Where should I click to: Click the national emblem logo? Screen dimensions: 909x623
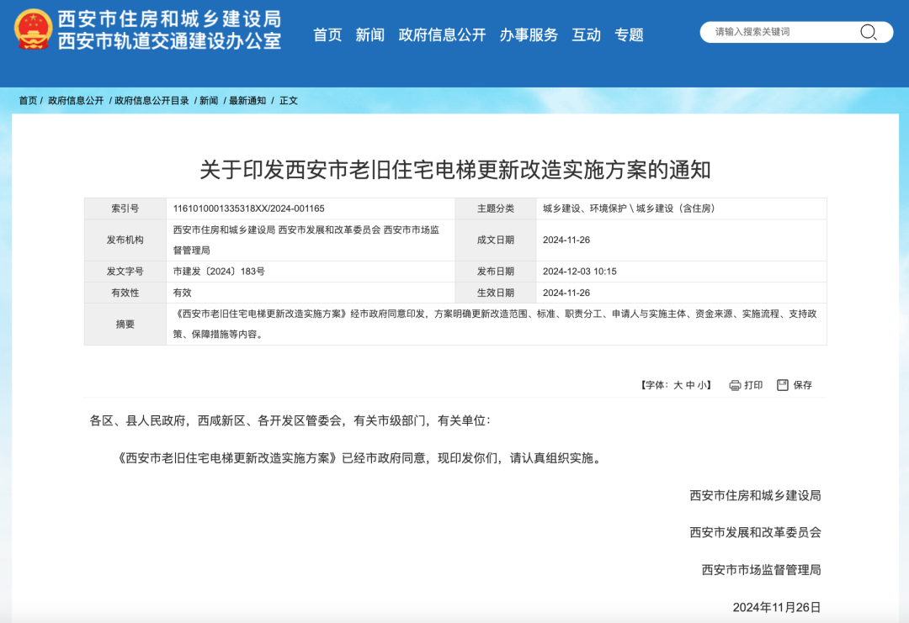[33, 29]
